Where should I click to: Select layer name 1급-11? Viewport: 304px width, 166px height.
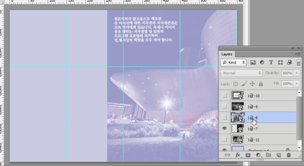coord(254,140)
